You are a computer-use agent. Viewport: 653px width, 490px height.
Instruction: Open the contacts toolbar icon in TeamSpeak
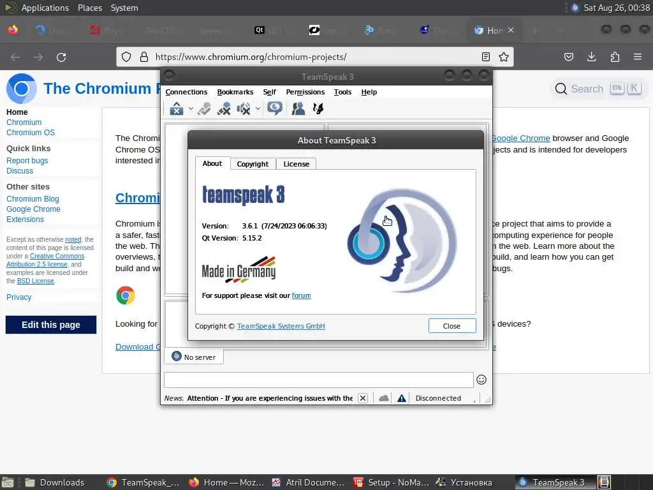[x=298, y=108]
